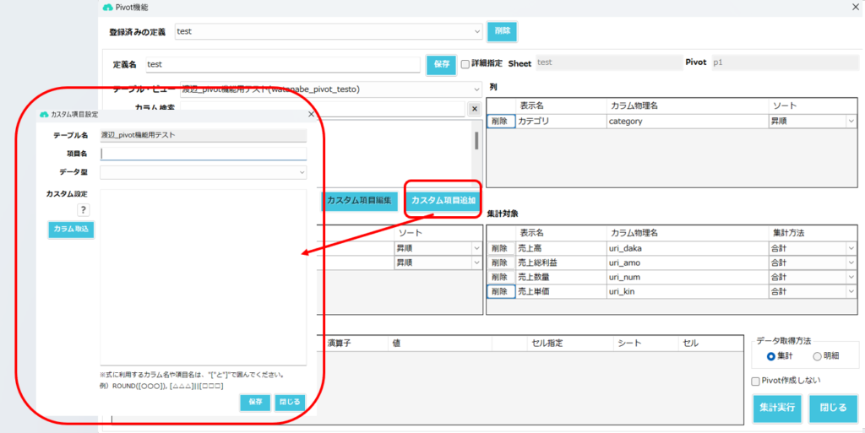Delete the カテゴリ column row
This screenshot has height=433, width=865.
tap(501, 122)
